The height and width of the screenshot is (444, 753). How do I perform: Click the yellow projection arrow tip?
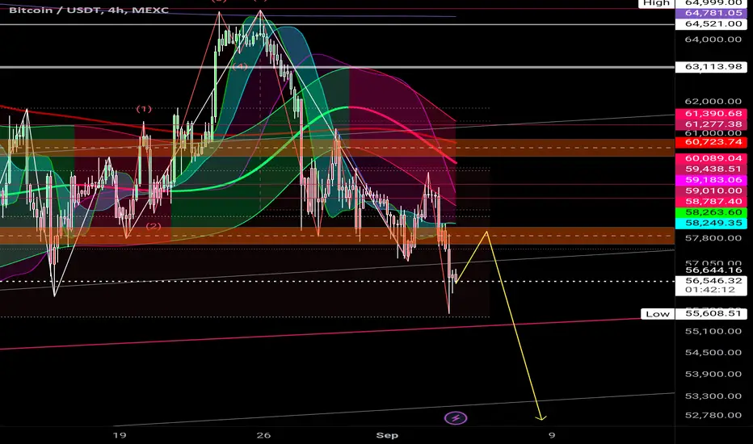541,418
